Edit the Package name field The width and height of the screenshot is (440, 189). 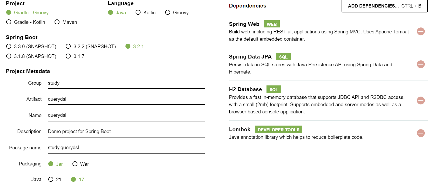point(126,148)
